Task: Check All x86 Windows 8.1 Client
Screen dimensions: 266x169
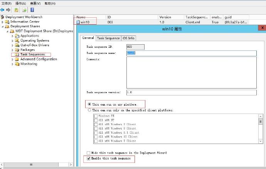Action: (x=96, y=133)
